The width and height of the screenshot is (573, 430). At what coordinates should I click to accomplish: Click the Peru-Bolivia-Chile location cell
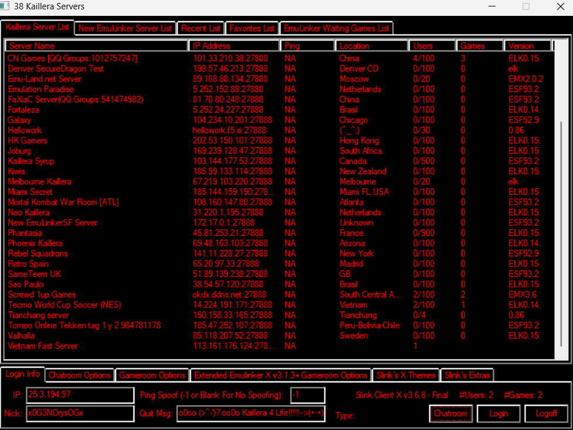[369, 325]
